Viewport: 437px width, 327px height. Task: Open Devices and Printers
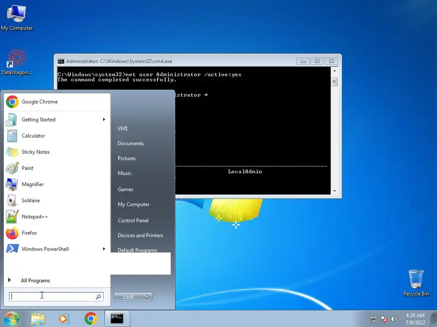[140, 235]
